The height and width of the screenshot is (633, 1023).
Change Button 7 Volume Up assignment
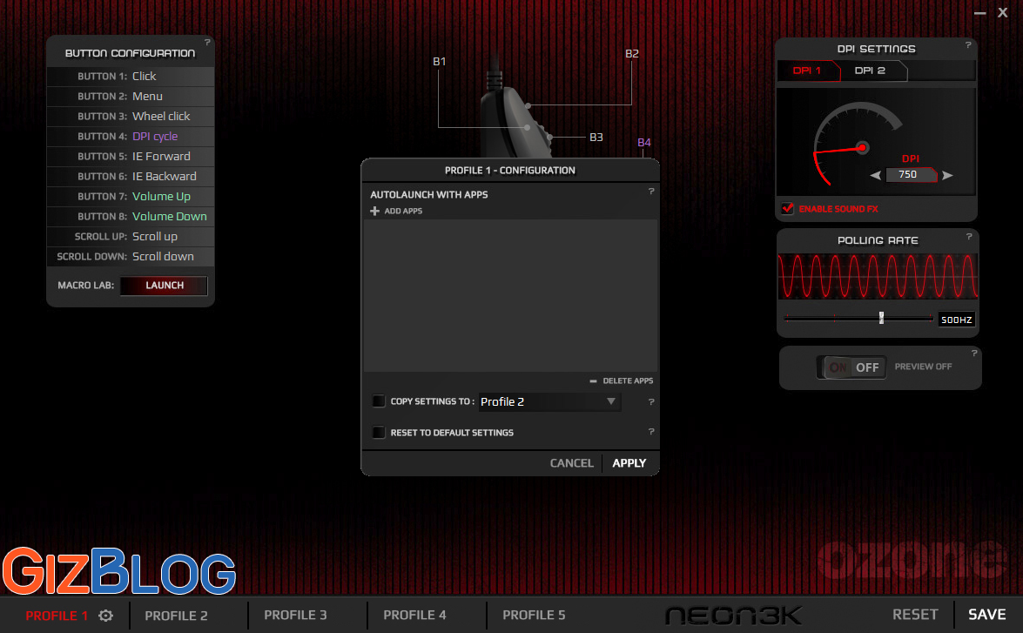point(131,197)
